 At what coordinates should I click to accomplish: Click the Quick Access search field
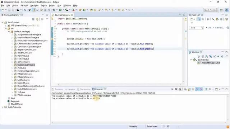click(x=210, y=10)
